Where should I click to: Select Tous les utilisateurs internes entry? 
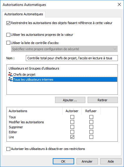tap(65, 80)
